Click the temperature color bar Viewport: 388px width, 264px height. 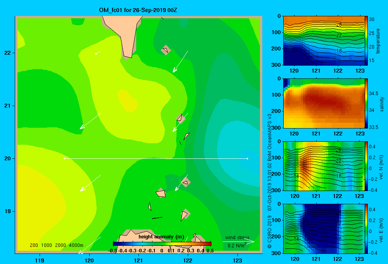tap(366, 41)
